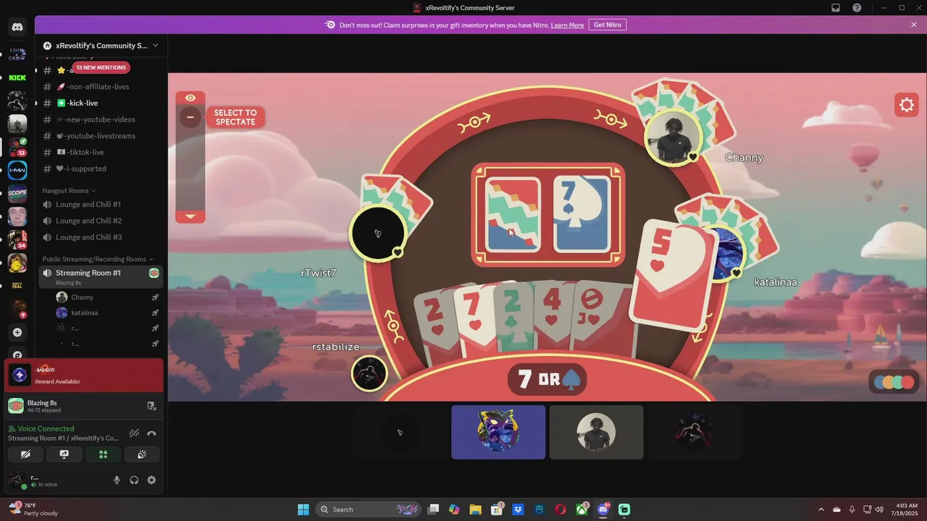Open the game settings gear icon
The width and height of the screenshot is (927, 521).
click(907, 105)
